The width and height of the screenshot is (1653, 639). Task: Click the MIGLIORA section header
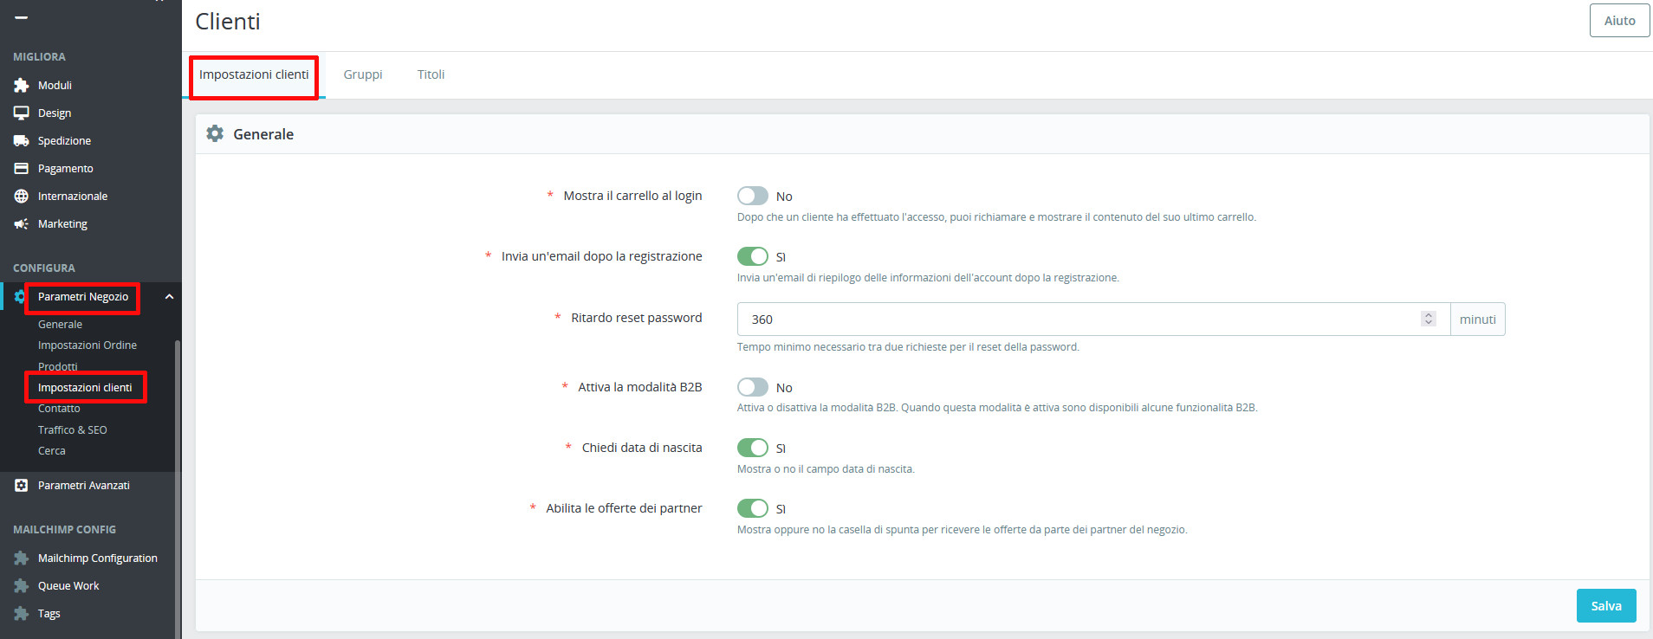(39, 57)
